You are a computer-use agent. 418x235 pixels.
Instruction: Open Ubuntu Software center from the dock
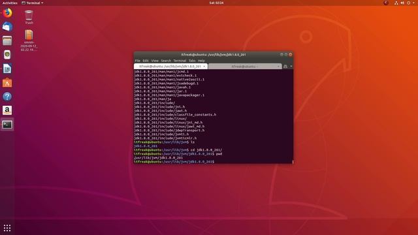coord(7,83)
